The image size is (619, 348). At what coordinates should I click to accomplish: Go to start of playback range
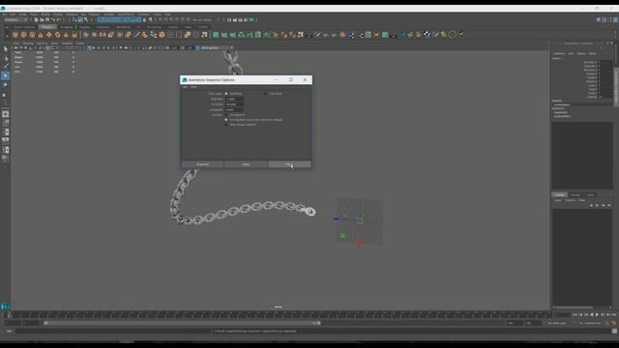(x=575, y=315)
